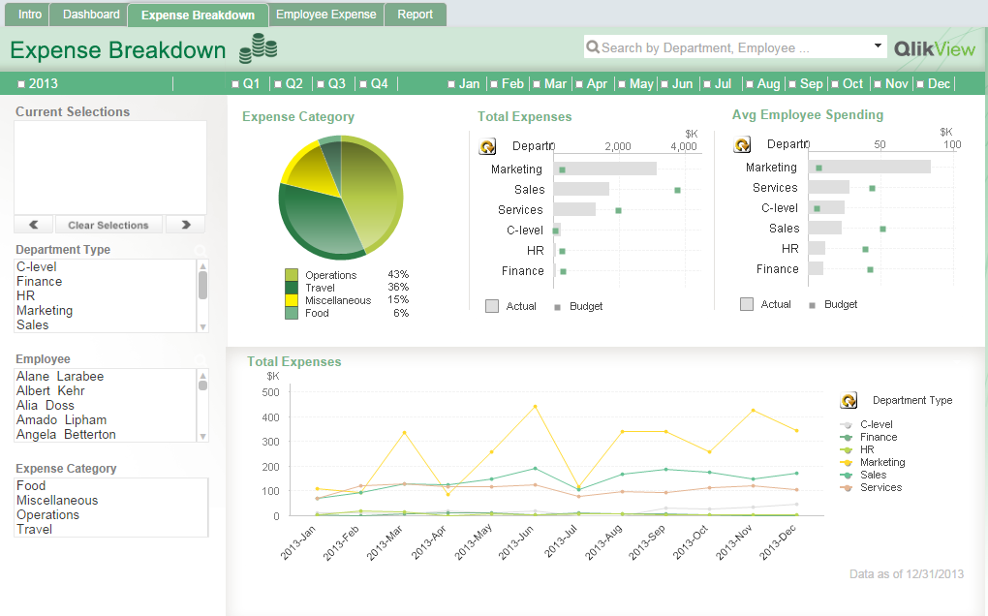The image size is (988, 616).
Task: Enable the Actual checkbox under Total Expenses
Action: [x=492, y=304]
